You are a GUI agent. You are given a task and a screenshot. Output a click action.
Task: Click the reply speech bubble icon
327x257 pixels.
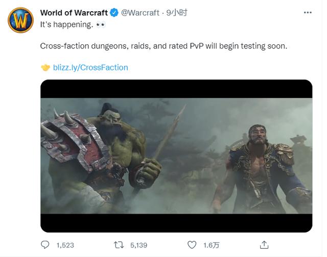coord(45,245)
